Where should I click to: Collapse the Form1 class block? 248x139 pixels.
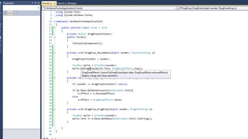[x=54, y=28]
